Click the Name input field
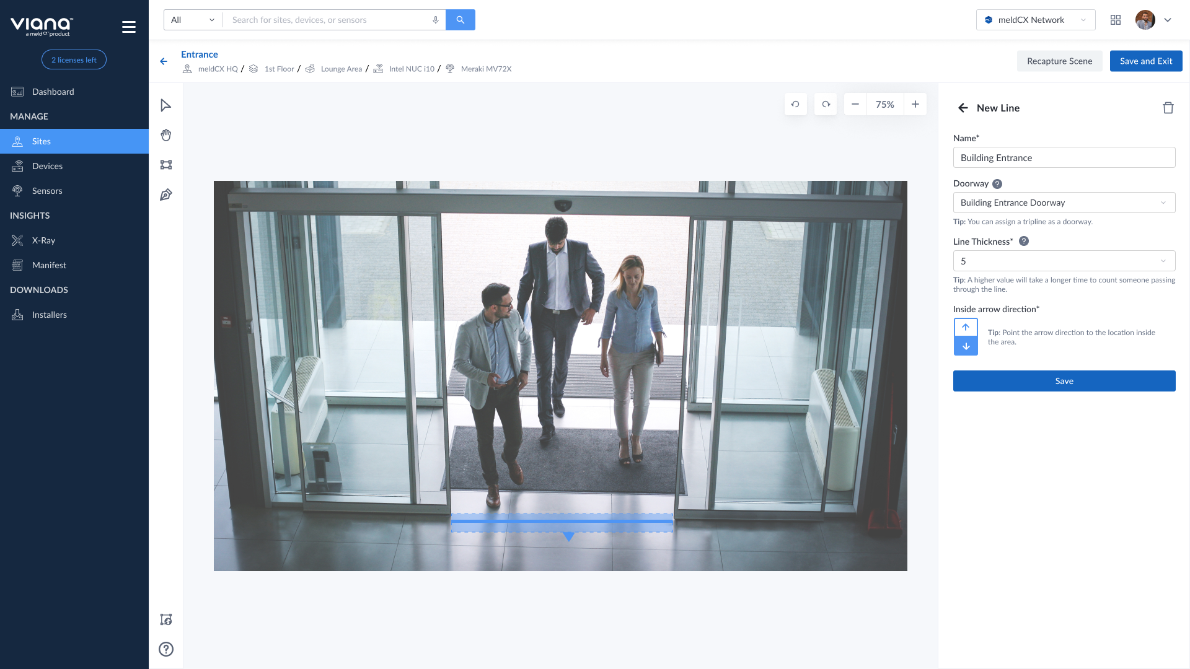1190x669 pixels. tap(1064, 157)
